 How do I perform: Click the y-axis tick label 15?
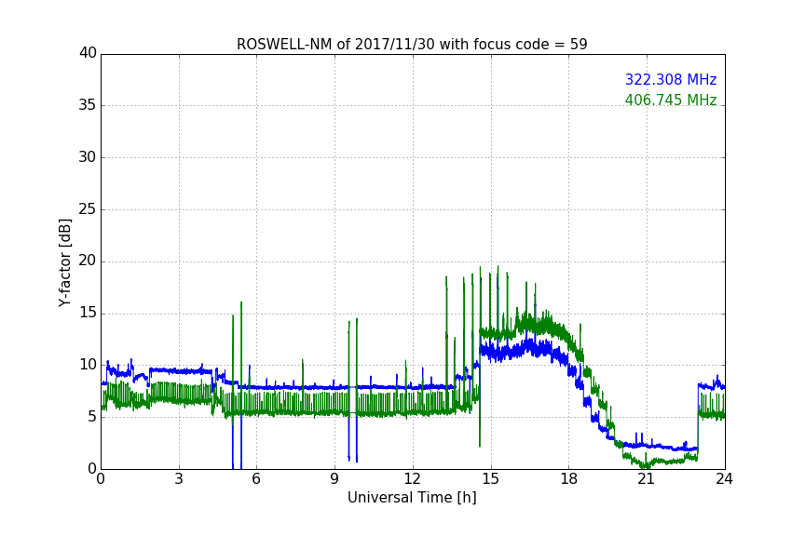point(88,313)
